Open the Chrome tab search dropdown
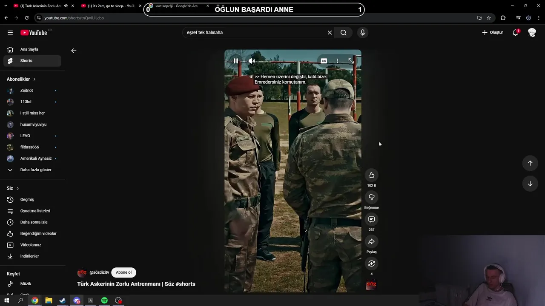The width and height of the screenshot is (545, 306). [6, 6]
